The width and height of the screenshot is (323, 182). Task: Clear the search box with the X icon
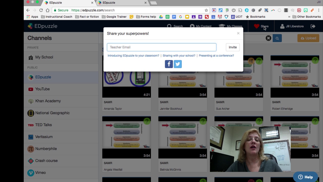[x=268, y=38]
